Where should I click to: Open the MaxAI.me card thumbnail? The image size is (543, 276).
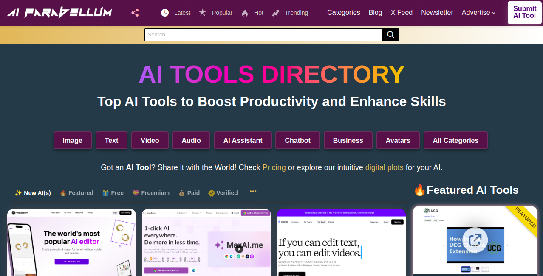click(x=206, y=243)
